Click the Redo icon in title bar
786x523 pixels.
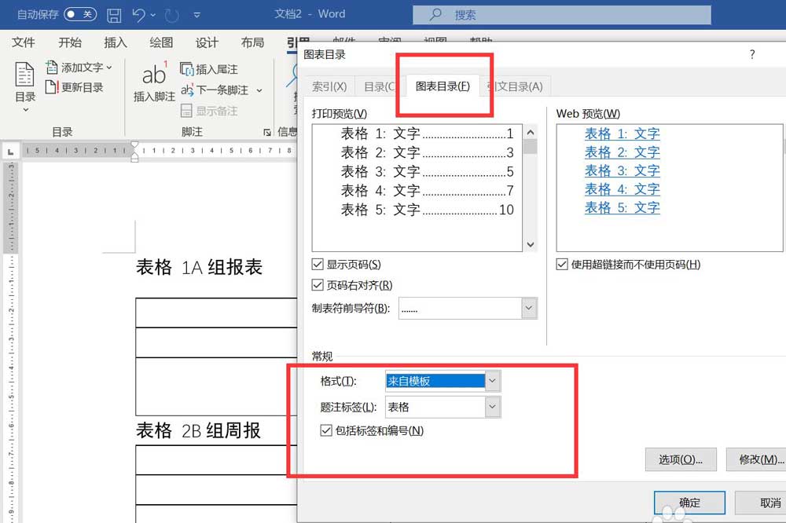point(172,16)
